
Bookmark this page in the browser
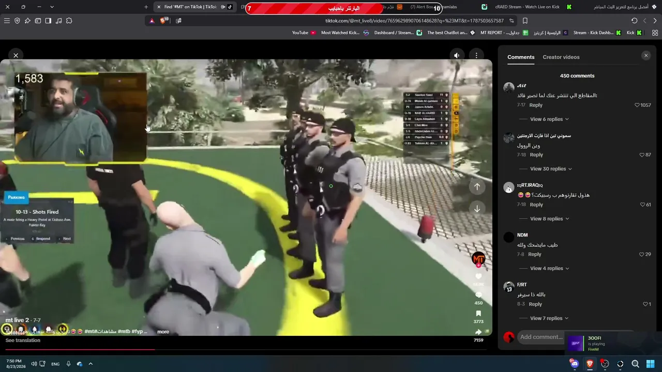pos(525,21)
